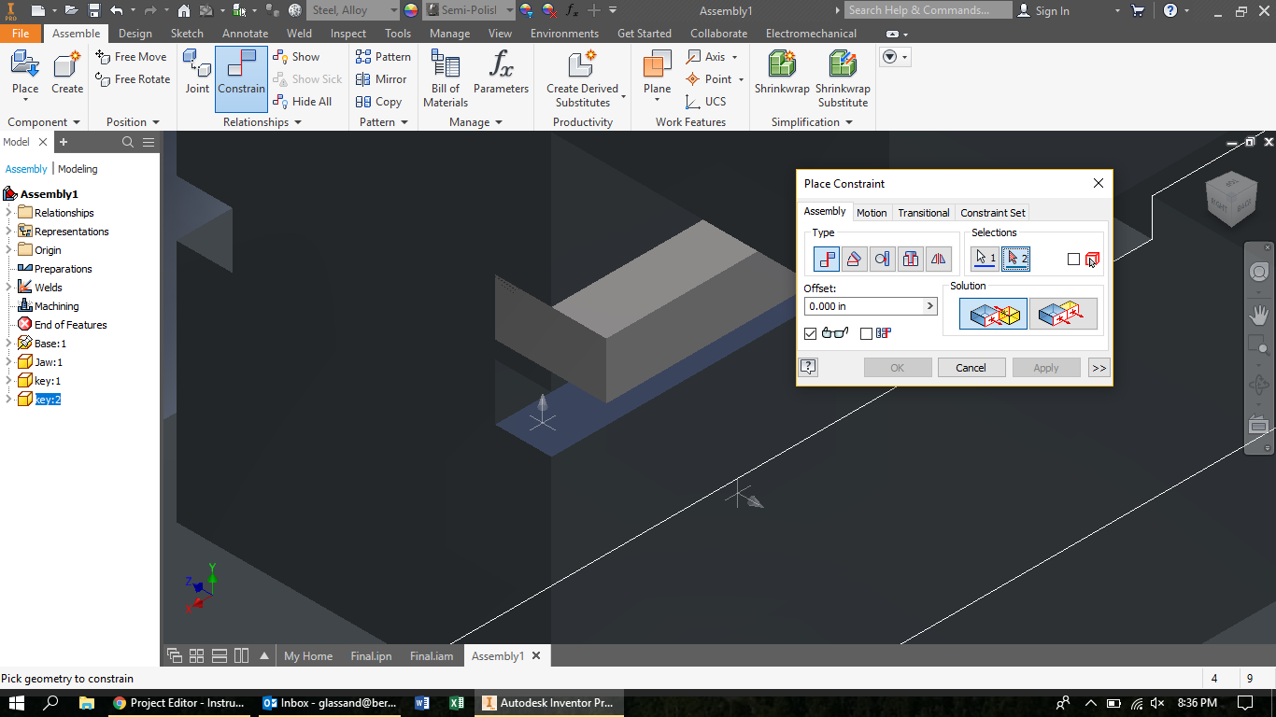Click the Joint tool
This screenshot has height=717, width=1276.
(x=197, y=74)
